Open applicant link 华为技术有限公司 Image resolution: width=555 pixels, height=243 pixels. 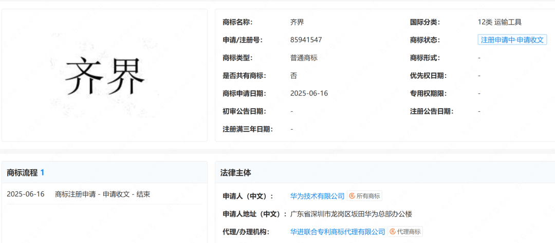317,196
